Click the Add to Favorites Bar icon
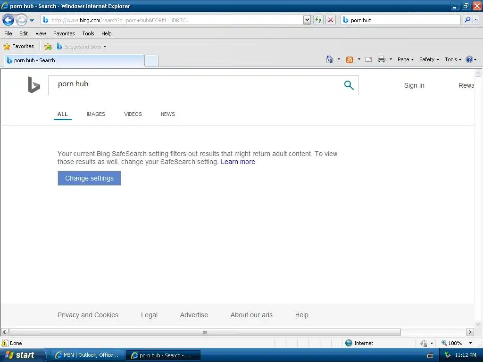 pos(48,47)
